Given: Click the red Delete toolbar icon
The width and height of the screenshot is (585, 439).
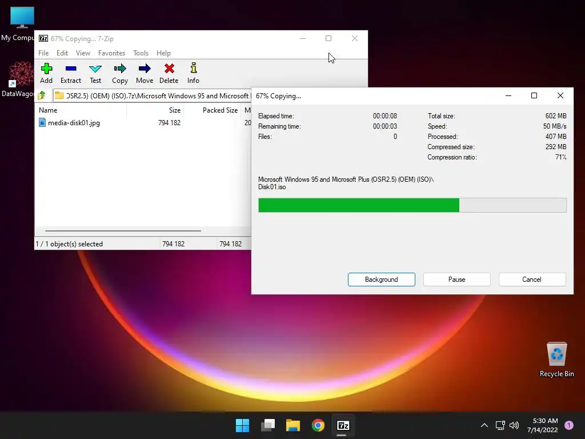Looking at the screenshot, I should pos(169,69).
